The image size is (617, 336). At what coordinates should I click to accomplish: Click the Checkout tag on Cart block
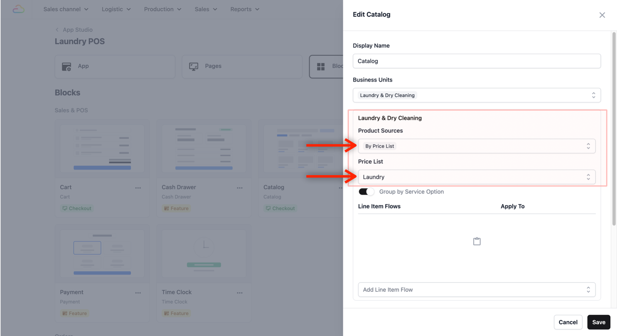pyautogui.click(x=77, y=208)
